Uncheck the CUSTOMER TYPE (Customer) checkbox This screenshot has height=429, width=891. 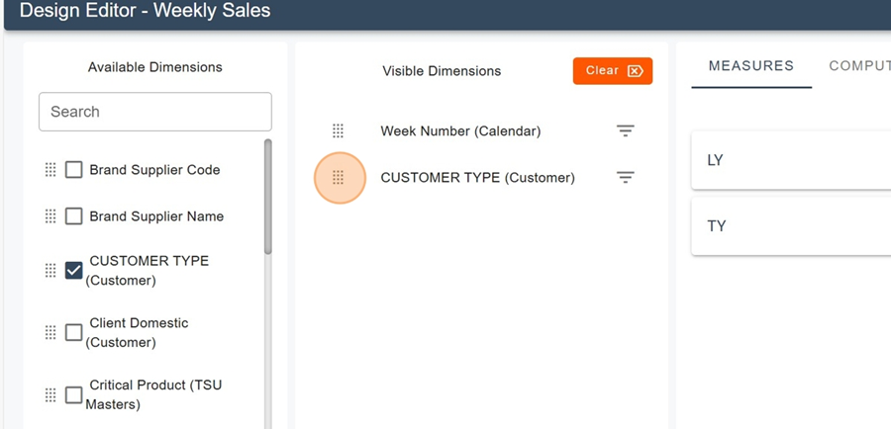click(73, 271)
